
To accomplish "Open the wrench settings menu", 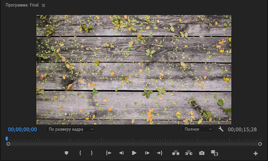I will (221, 129).
